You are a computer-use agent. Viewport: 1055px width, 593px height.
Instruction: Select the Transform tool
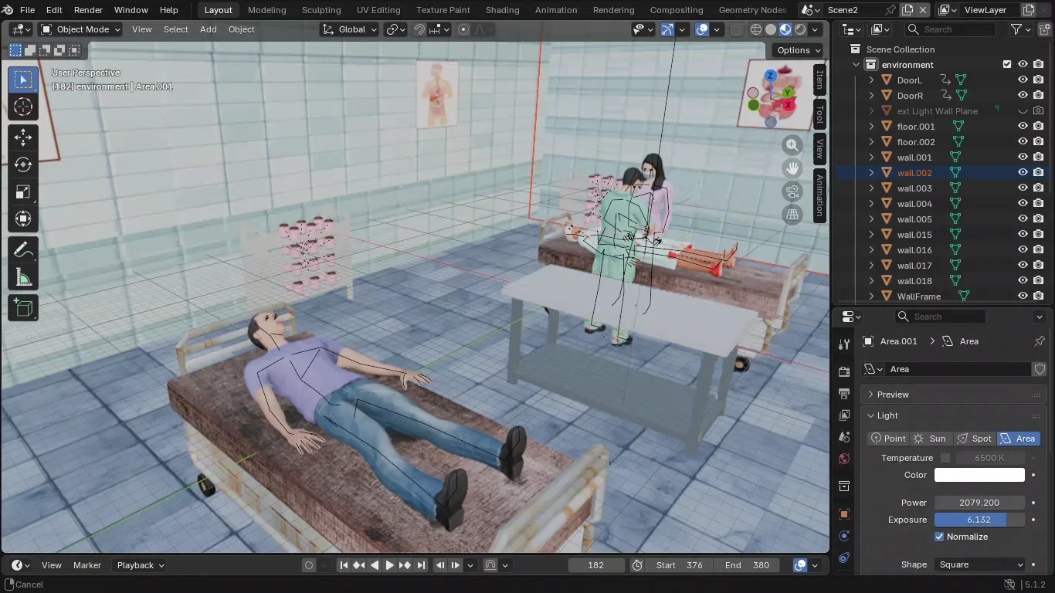pyautogui.click(x=23, y=219)
